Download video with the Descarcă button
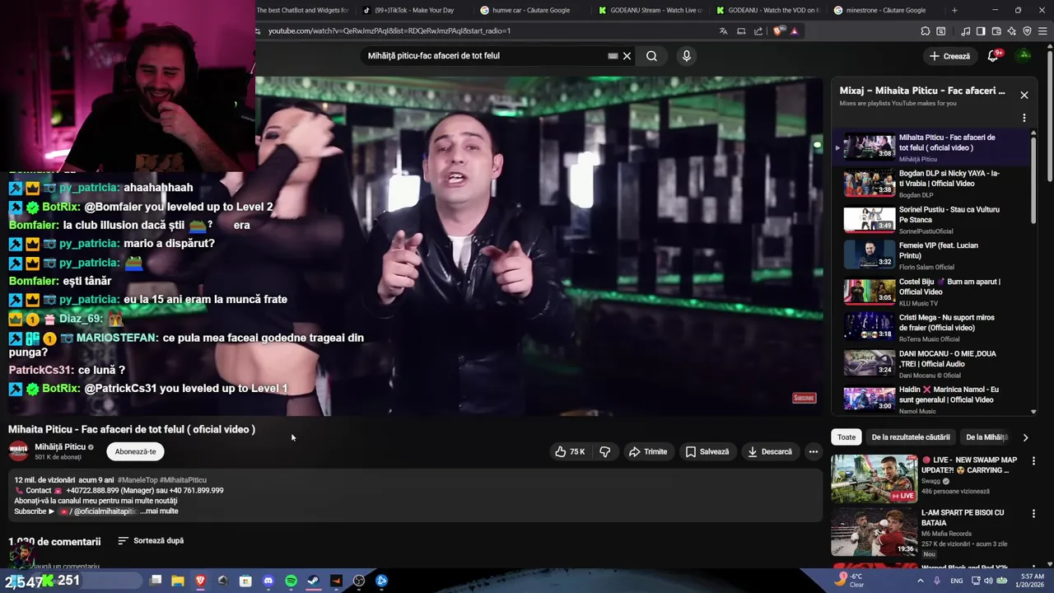 point(769,451)
